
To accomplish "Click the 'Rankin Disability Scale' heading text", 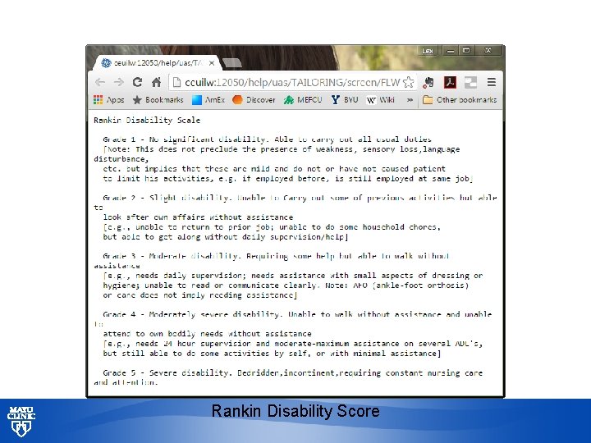I will pos(147,120).
